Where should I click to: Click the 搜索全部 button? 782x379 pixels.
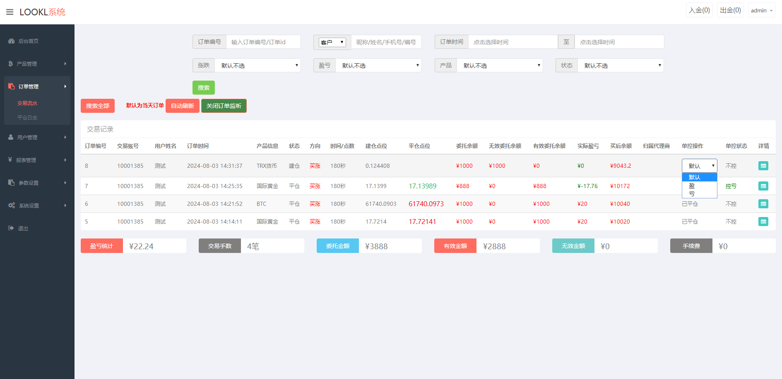pos(97,106)
